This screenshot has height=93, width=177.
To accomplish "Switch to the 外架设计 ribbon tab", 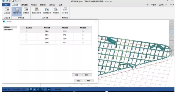I will point(34,5).
